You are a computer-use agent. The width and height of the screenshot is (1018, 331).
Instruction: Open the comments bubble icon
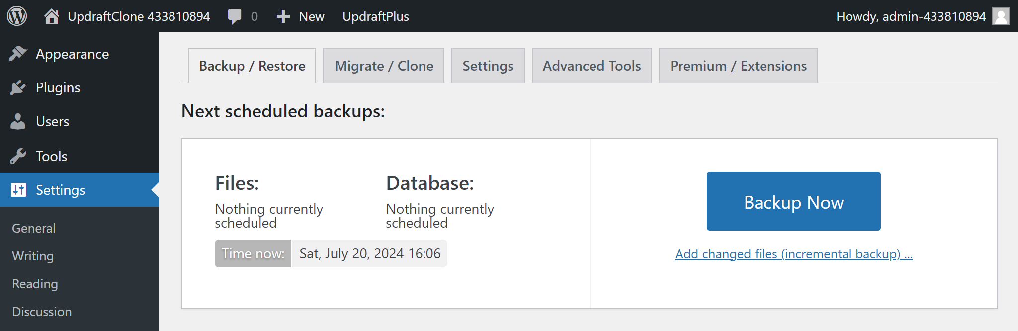coord(235,16)
